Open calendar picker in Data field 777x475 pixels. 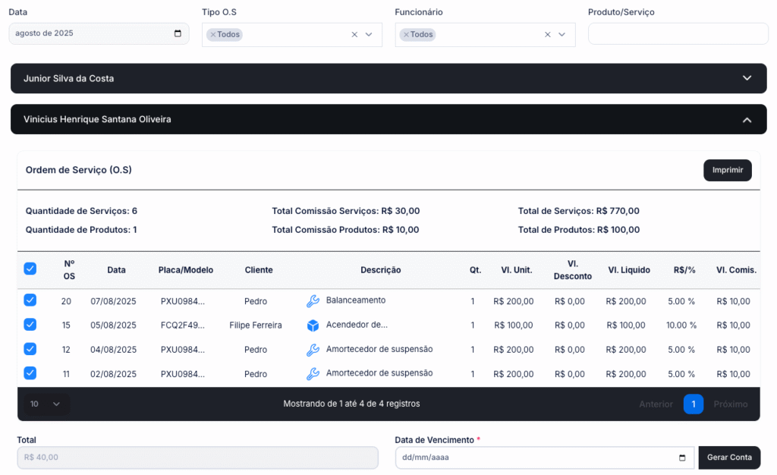point(178,33)
